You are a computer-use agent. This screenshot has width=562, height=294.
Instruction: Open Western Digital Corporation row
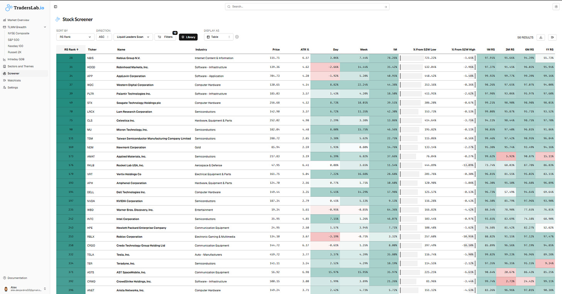pyautogui.click(x=305, y=85)
